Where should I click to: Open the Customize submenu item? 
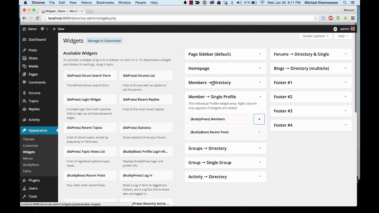(x=30, y=146)
